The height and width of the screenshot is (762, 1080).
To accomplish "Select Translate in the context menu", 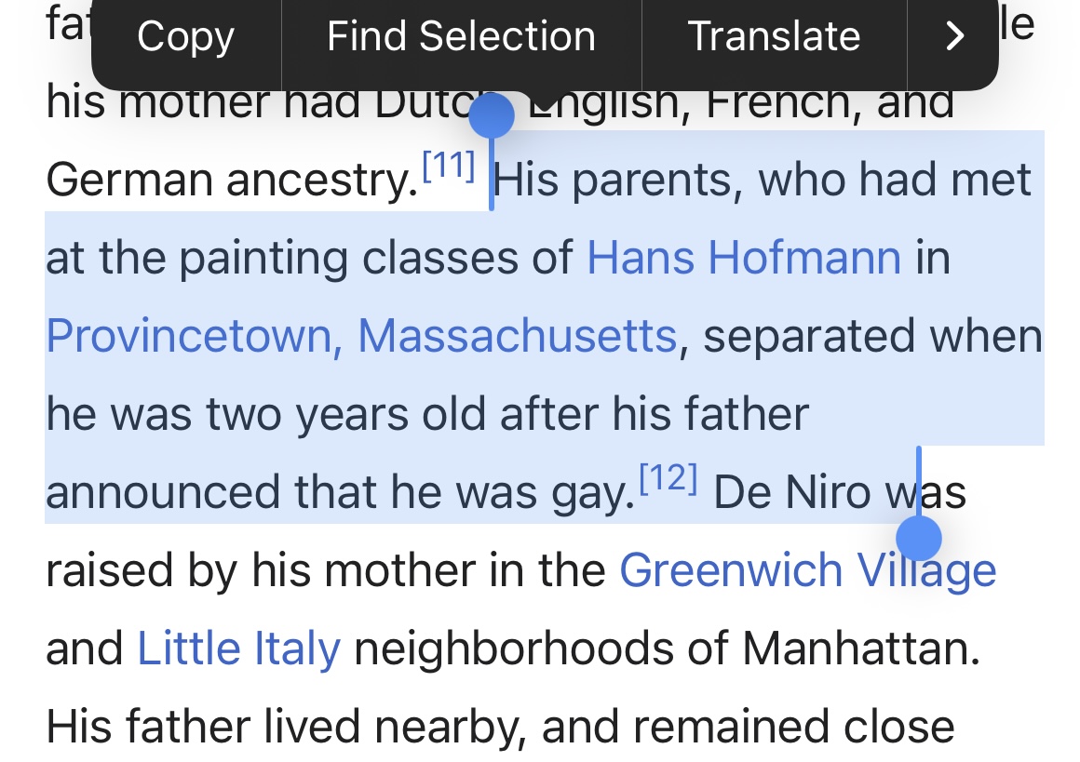I will pyautogui.click(x=775, y=36).
